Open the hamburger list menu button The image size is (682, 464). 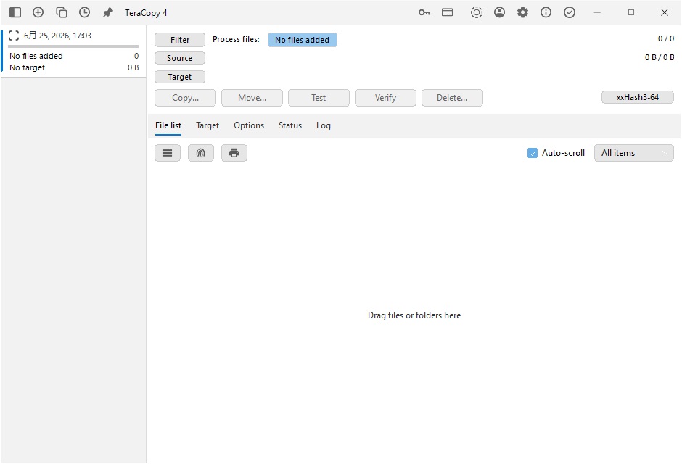(x=168, y=153)
